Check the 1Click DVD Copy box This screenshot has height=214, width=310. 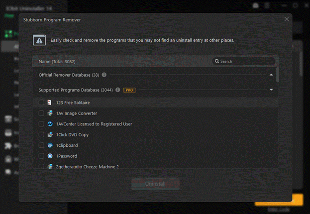point(41,134)
